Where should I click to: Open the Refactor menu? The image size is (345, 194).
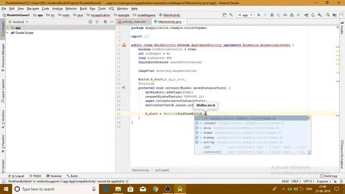pyautogui.click(x=71, y=9)
